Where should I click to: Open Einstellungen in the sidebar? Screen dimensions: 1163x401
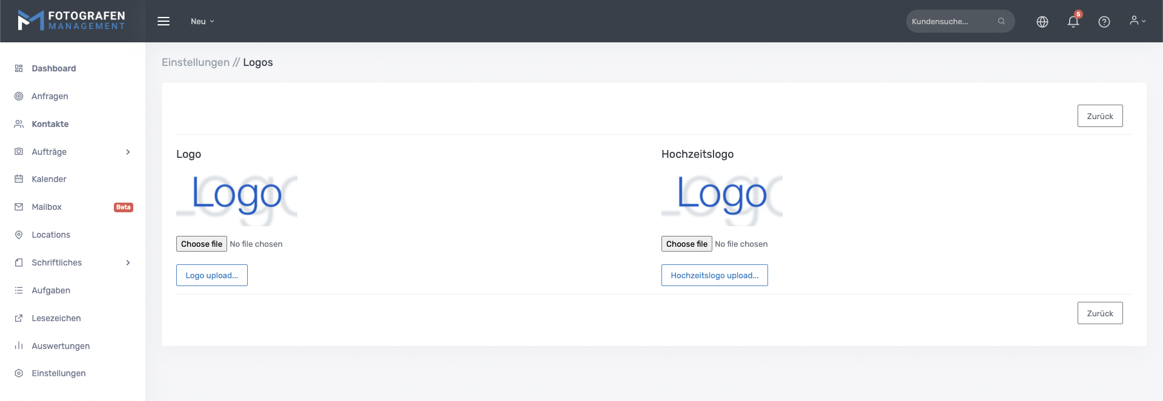click(58, 373)
